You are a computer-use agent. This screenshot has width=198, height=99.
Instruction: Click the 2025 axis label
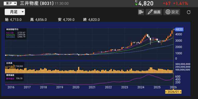(x=157, y=87)
